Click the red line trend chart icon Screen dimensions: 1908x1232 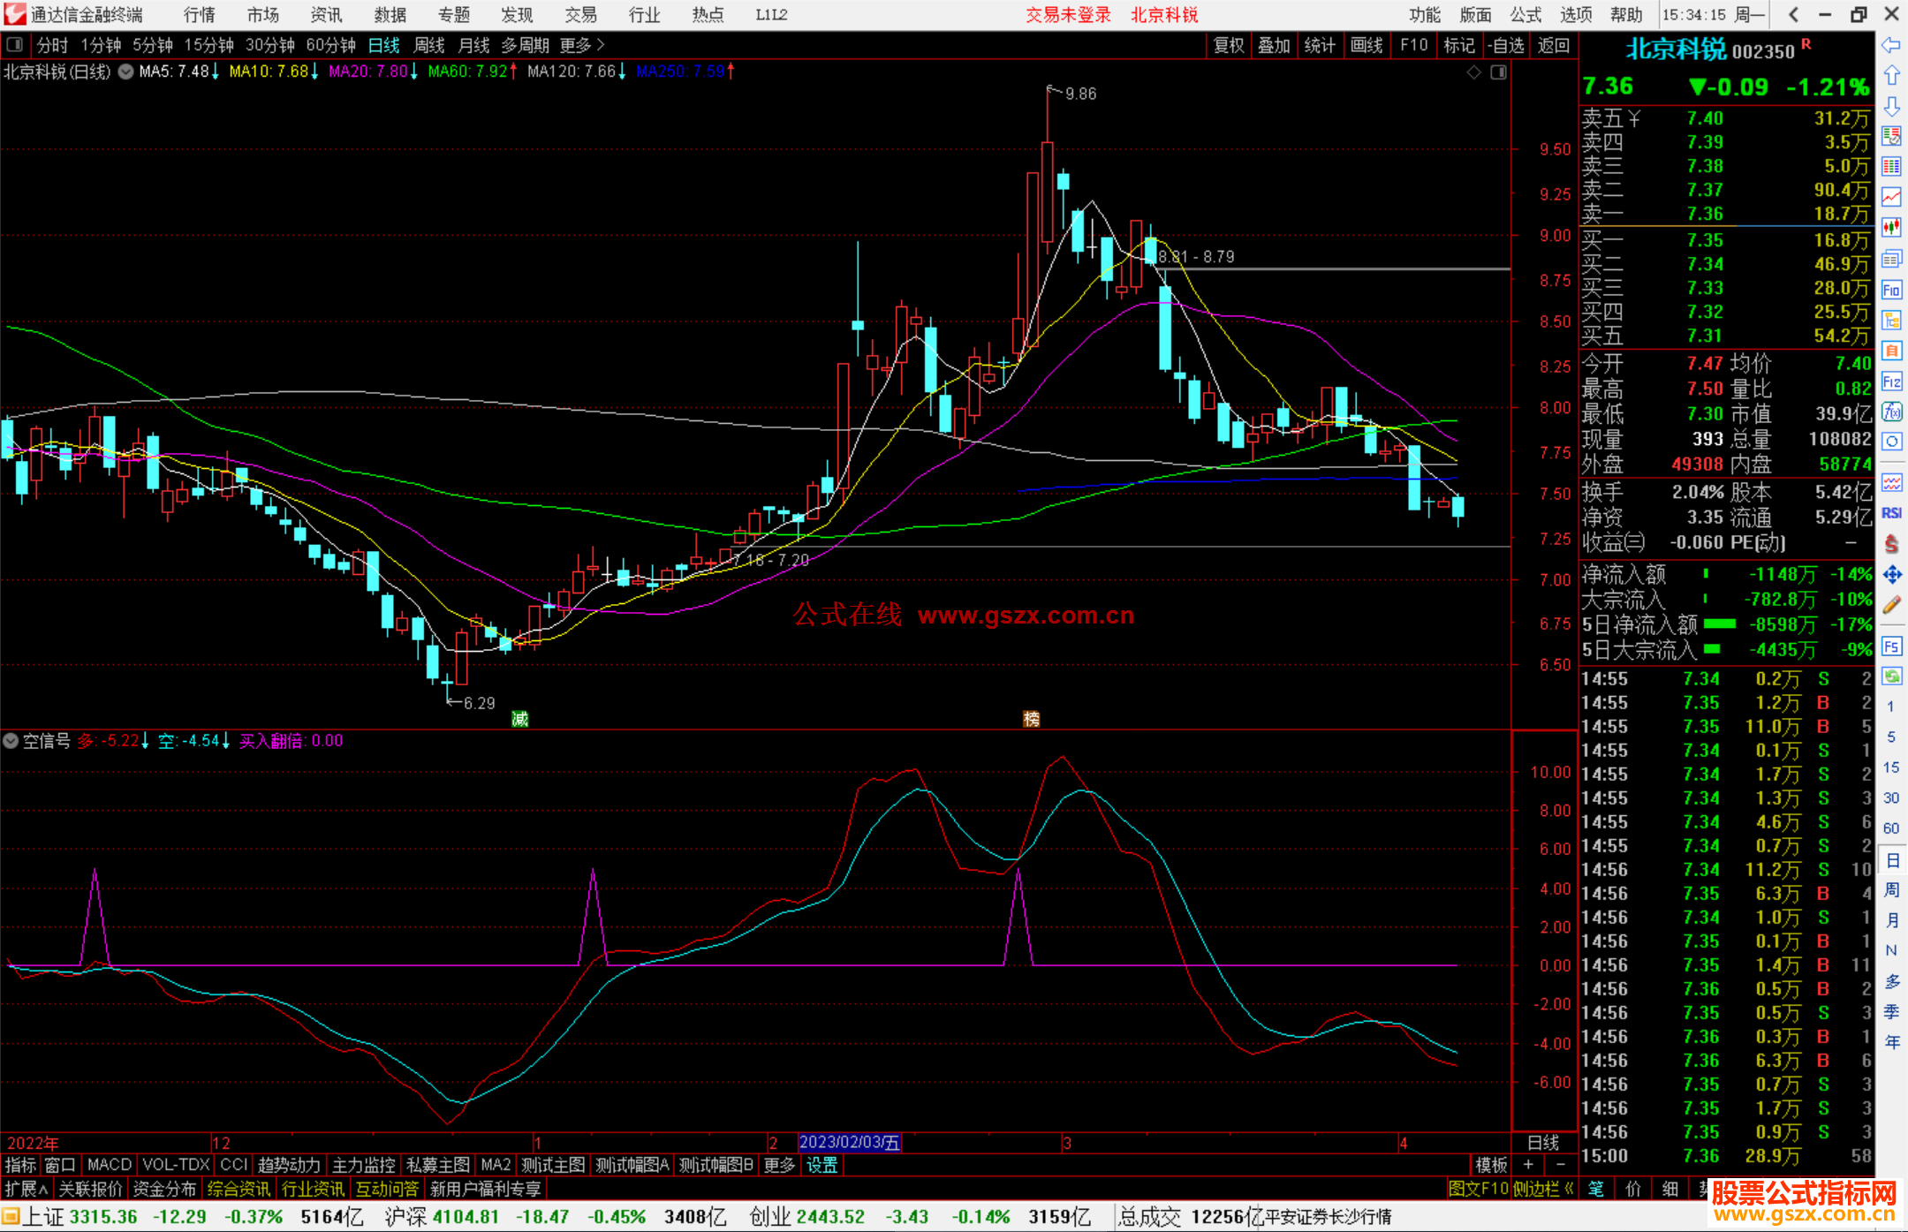click(x=1891, y=197)
